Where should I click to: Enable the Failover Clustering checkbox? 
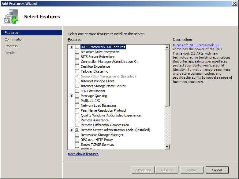click(x=77, y=71)
